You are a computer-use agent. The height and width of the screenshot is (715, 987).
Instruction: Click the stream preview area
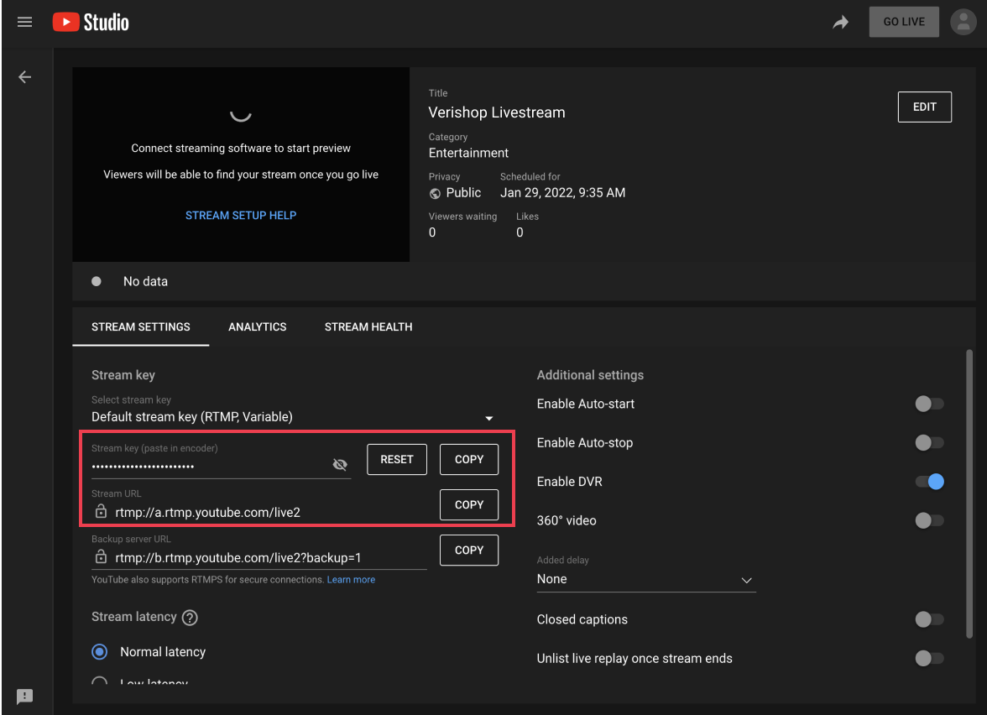click(240, 164)
